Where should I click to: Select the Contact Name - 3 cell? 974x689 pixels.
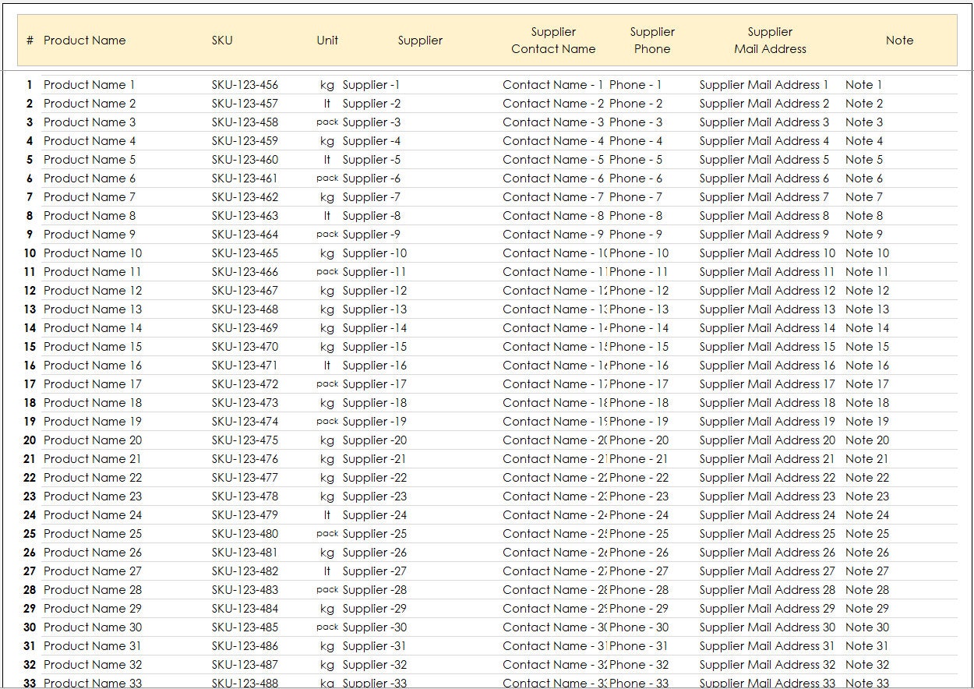(x=552, y=122)
